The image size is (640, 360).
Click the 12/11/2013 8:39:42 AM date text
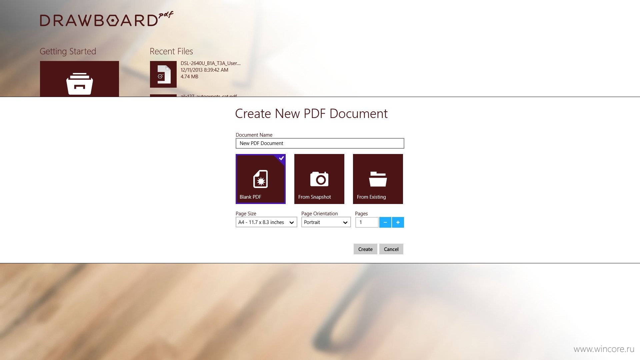click(x=204, y=70)
